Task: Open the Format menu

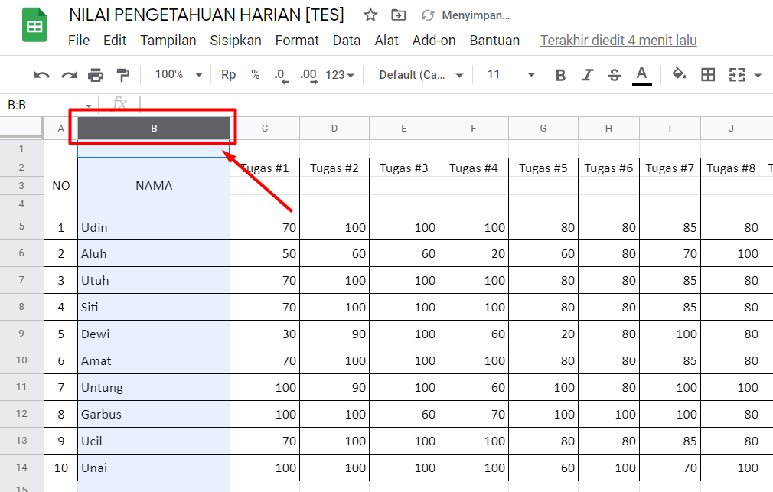Action: [x=297, y=41]
